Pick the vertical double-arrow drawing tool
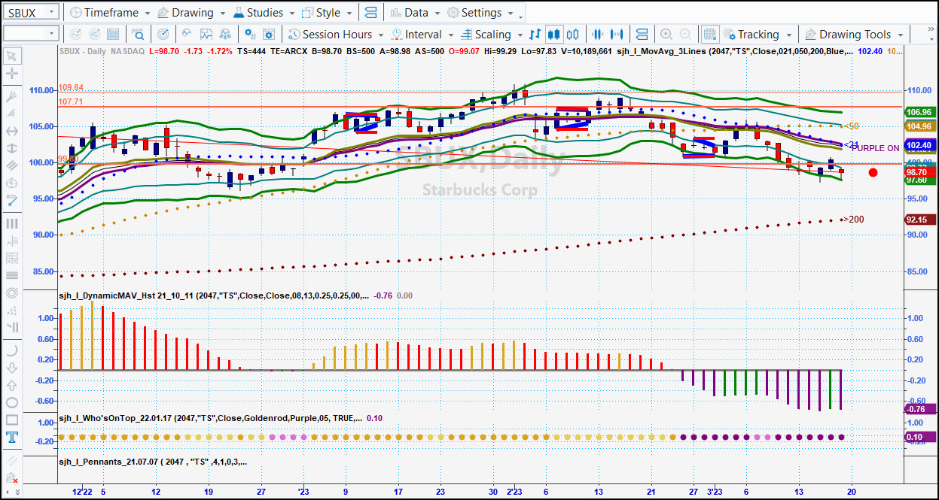Screen dimensions: 939x500 (12, 148)
